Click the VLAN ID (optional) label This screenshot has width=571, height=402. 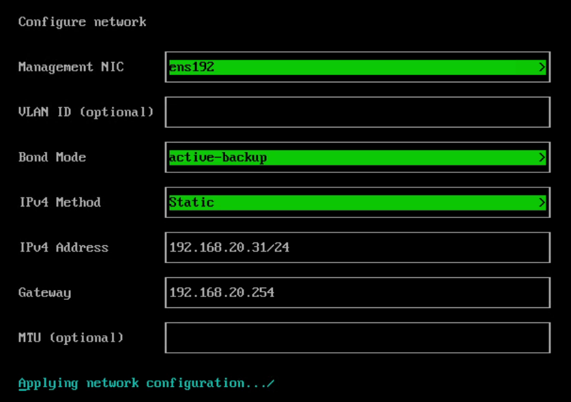86,112
